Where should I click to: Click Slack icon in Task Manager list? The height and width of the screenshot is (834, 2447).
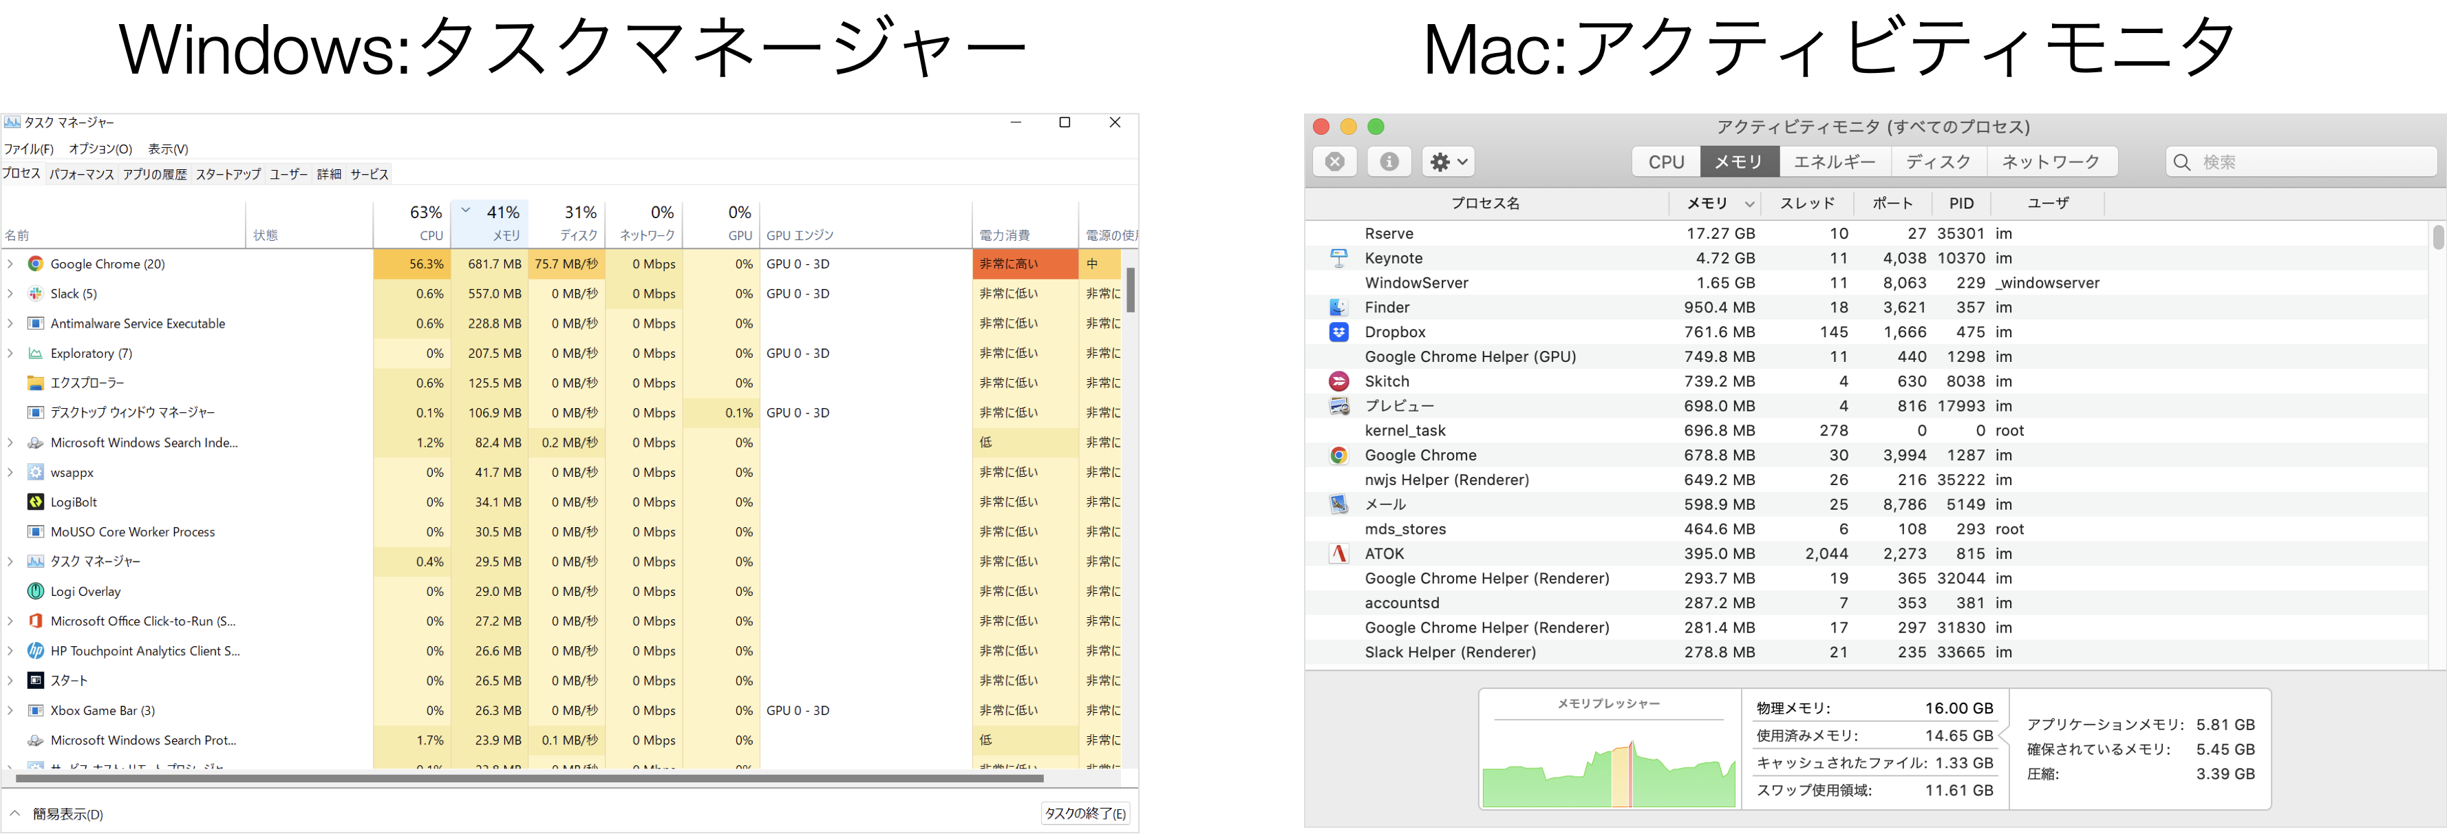pyautogui.click(x=35, y=294)
